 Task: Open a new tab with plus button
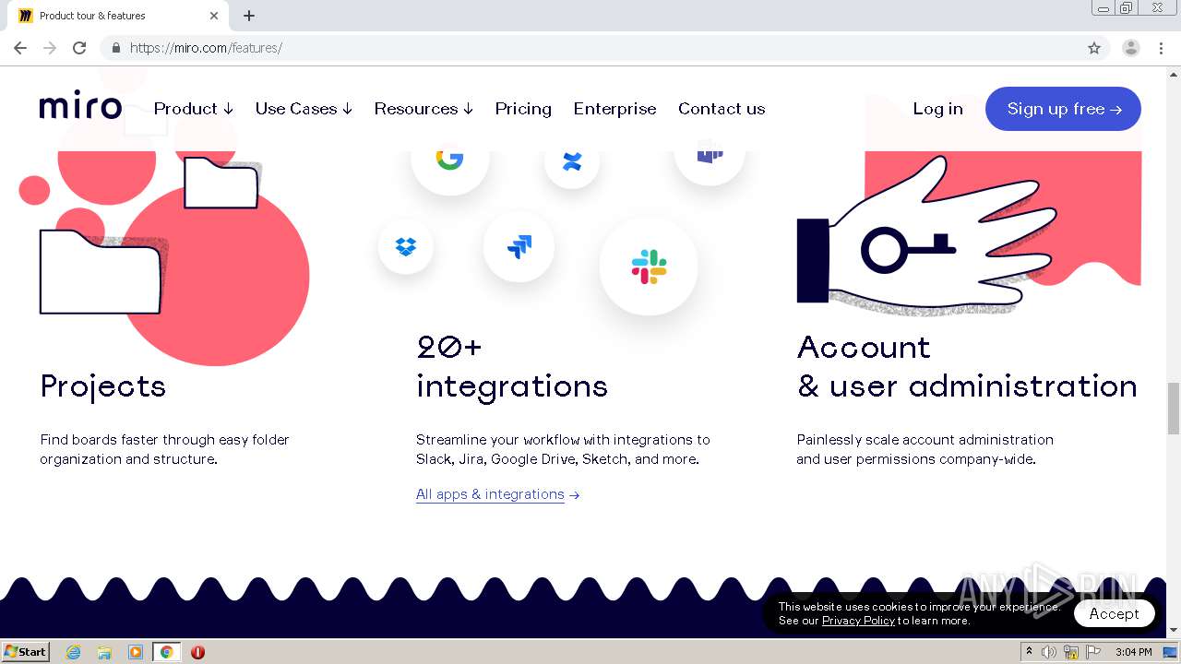(249, 16)
